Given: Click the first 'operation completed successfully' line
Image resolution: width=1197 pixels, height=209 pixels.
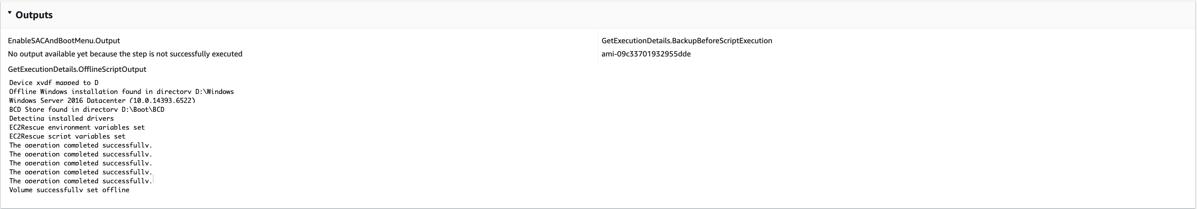Looking at the screenshot, I should click(x=80, y=145).
